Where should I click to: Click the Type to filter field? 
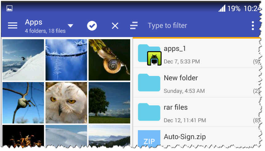click(191, 26)
